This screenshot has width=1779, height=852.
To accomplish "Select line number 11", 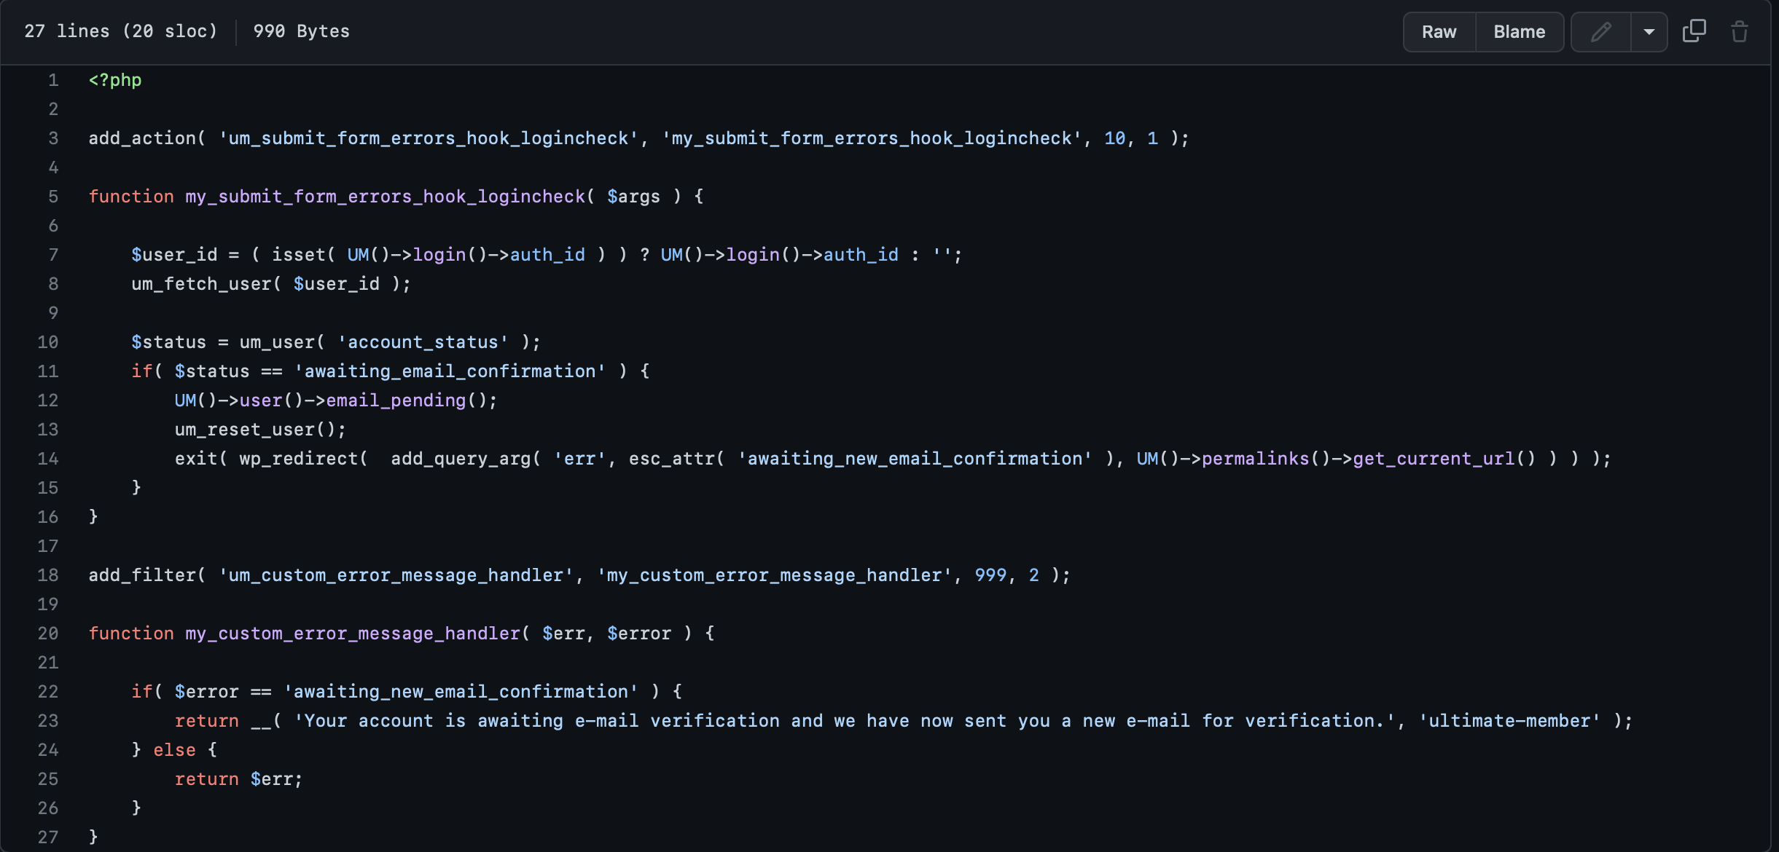I will [48, 371].
